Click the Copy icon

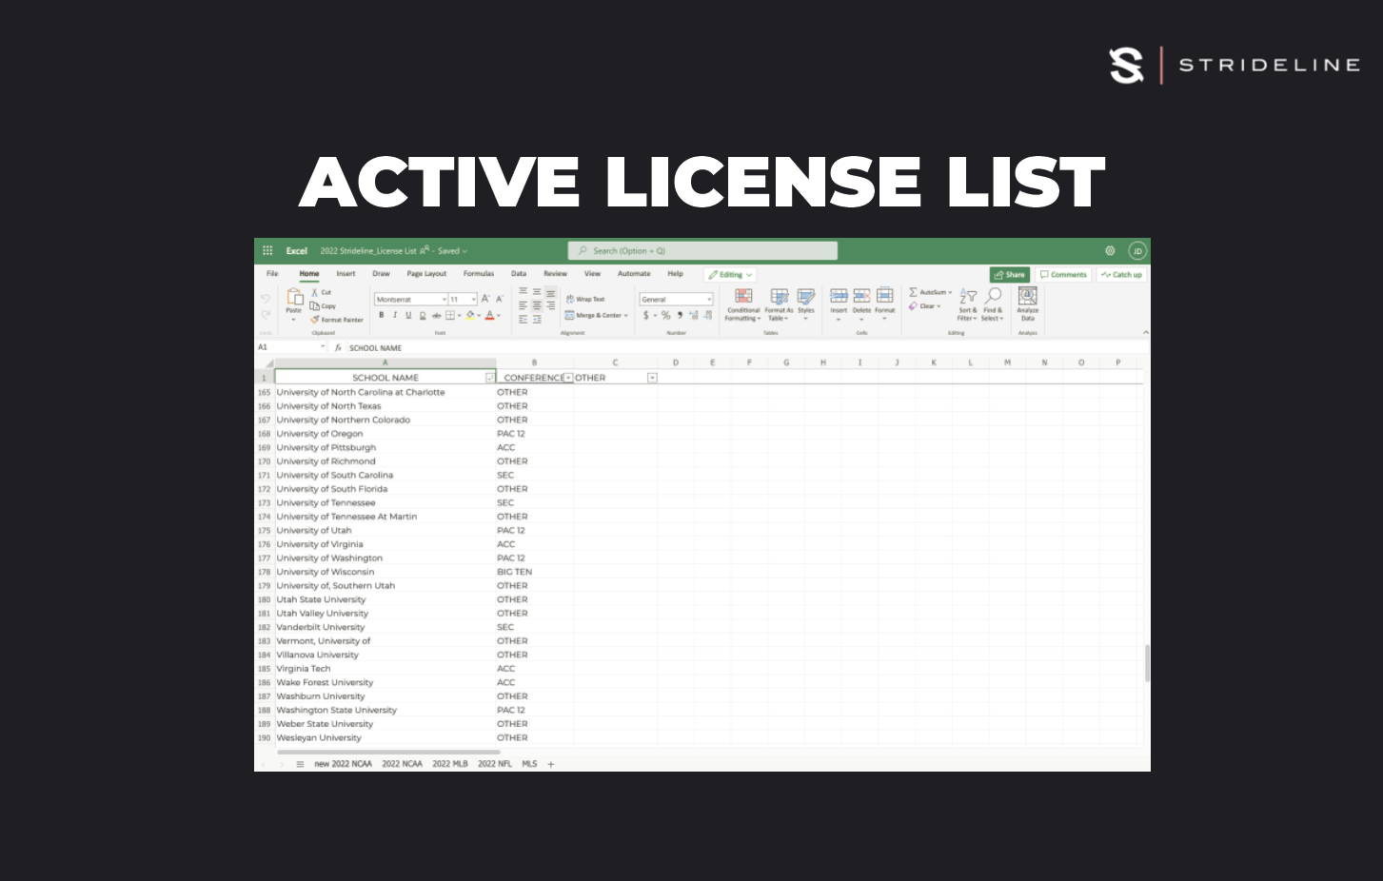315,306
